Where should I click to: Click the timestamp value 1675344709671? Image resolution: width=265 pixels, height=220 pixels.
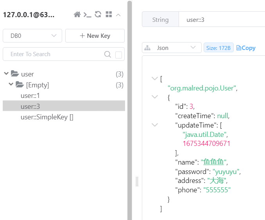click(x=206, y=144)
